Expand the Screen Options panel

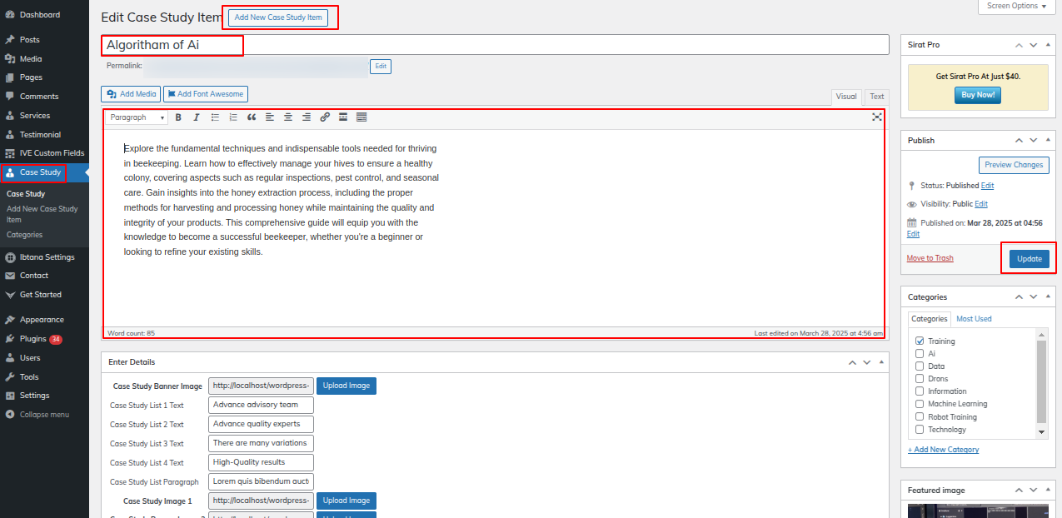click(1017, 6)
